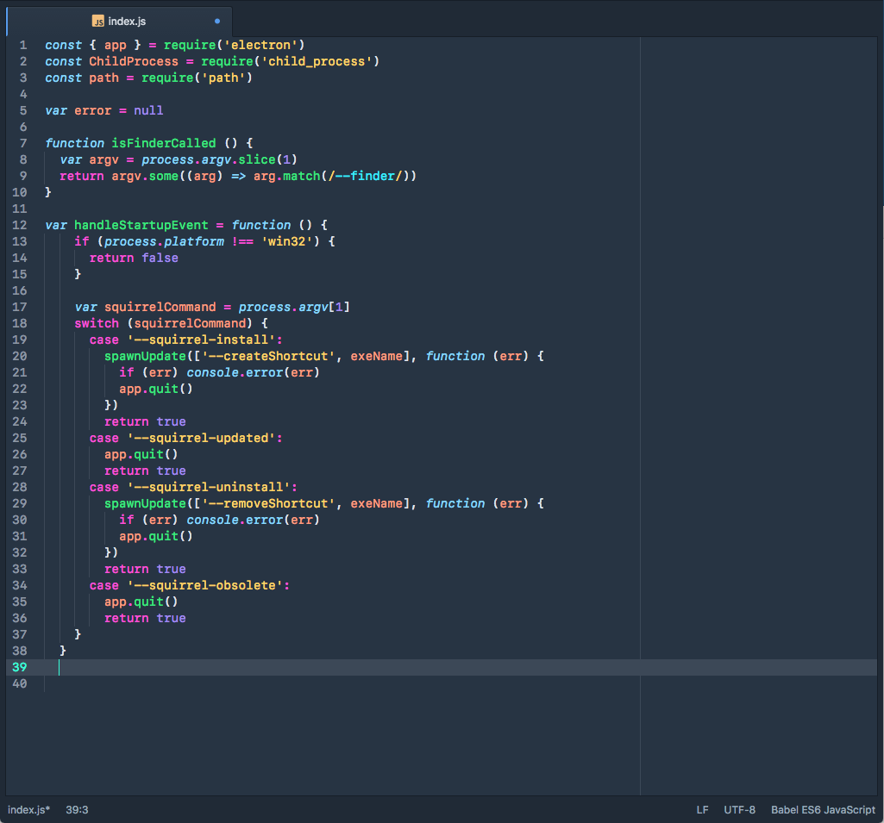Click app.quit() on line 22

coord(155,389)
